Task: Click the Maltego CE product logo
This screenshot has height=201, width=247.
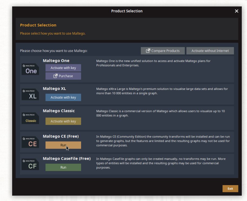Action: tap(30, 142)
